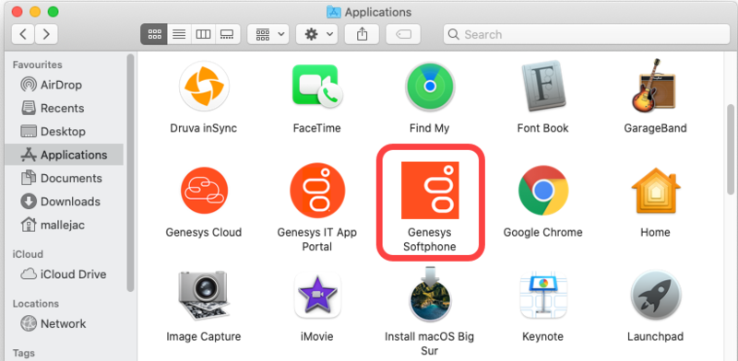Click the Tags section heading

(24, 353)
